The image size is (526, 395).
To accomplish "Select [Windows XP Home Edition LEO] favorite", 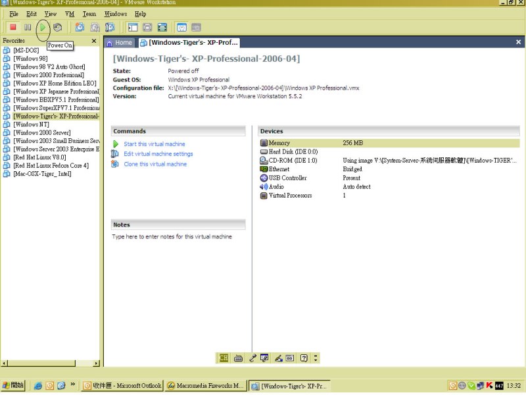I will pyautogui.click(x=55, y=84).
